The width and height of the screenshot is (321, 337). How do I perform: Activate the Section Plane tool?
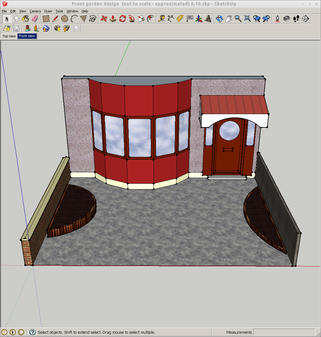pos(305,19)
